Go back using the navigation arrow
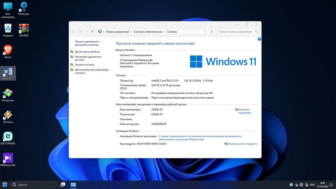This screenshot has height=189, width=336. point(73,32)
